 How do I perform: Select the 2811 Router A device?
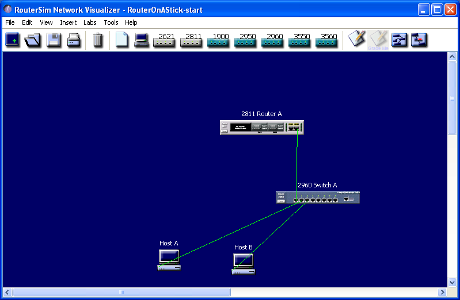pyautogui.click(x=262, y=128)
